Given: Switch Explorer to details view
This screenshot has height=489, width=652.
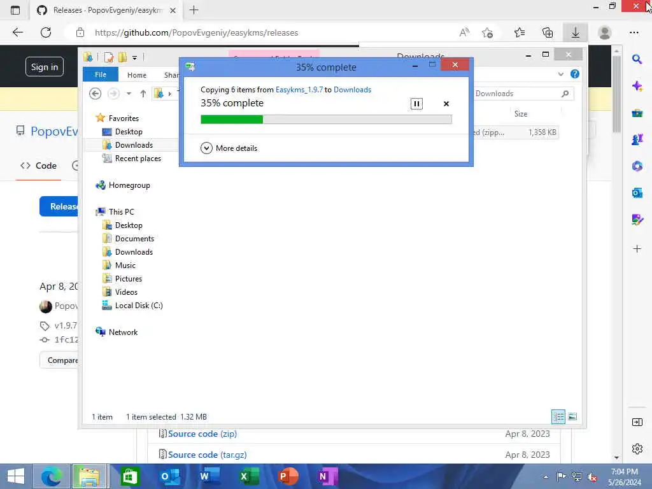Looking at the screenshot, I should tap(558, 416).
